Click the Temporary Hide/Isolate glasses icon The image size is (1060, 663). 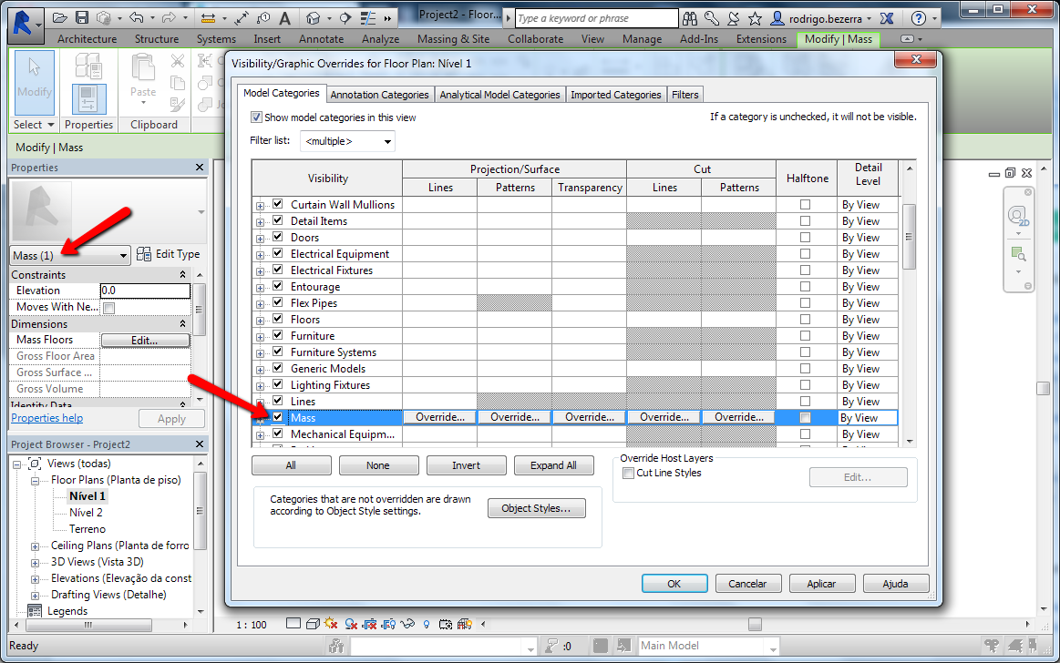tap(407, 624)
